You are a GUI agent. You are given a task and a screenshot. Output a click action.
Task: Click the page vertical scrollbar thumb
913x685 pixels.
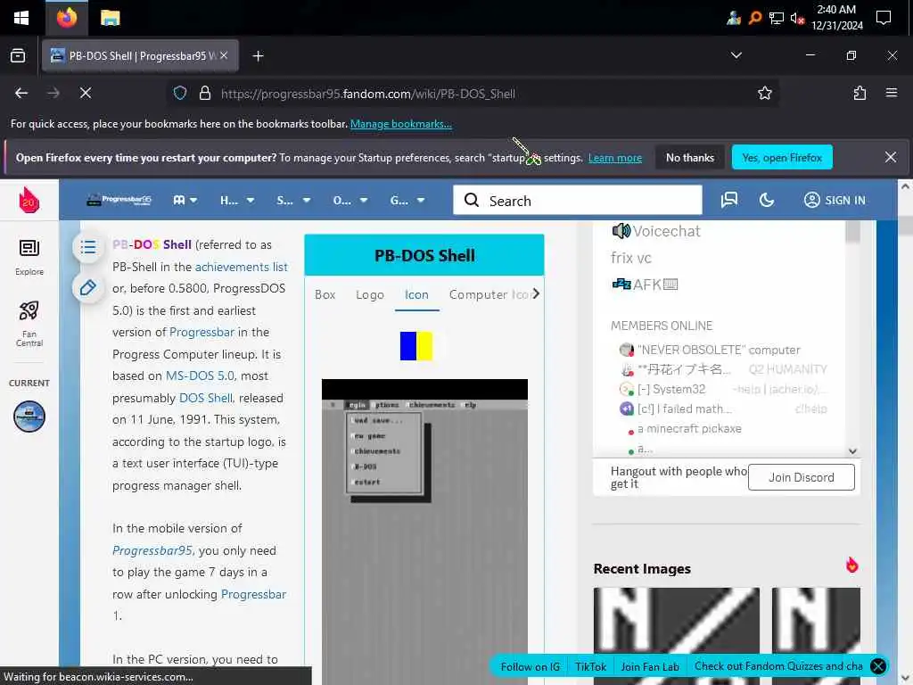tap(905, 226)
